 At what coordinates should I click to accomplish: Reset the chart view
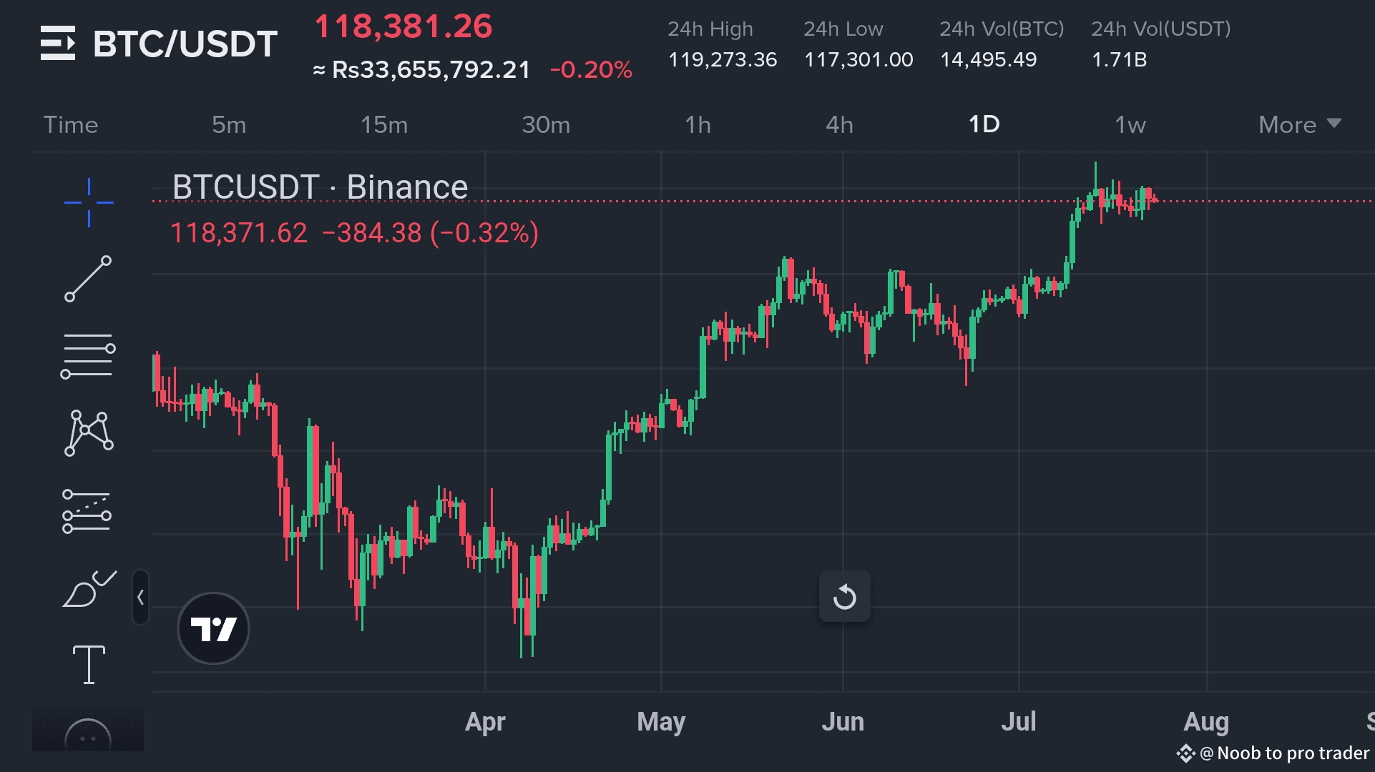tap(844, 596)
